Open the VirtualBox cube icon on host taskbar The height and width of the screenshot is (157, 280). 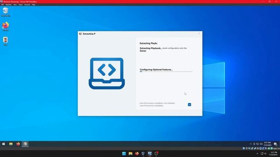[x=143, y=154]
